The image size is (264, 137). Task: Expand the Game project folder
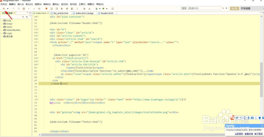coord(2,27)
